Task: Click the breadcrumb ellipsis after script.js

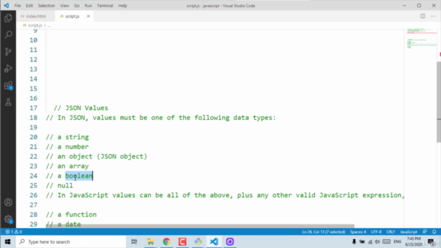Action: [x=49, y=25]
